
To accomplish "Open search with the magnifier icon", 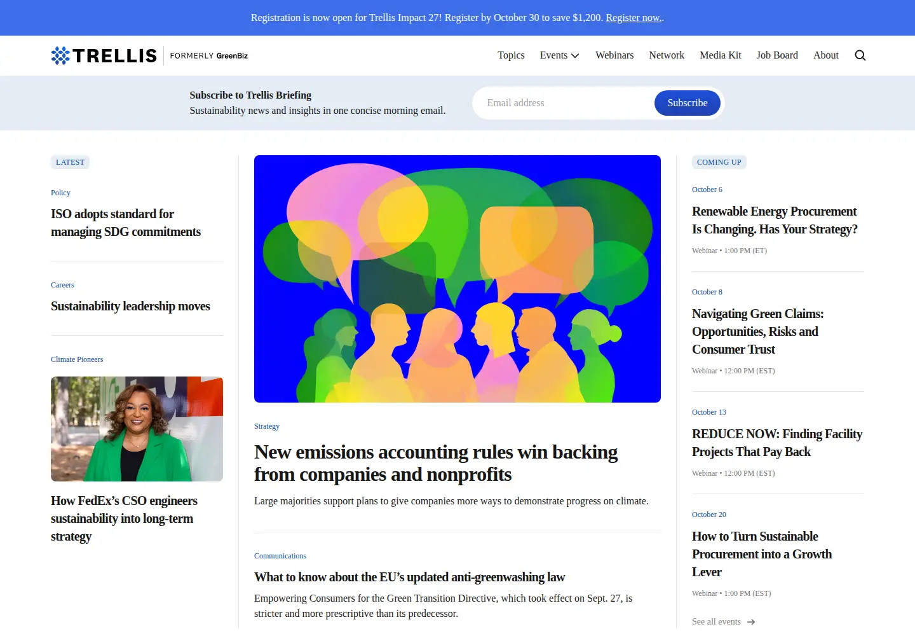I will (x=860, y=55).
